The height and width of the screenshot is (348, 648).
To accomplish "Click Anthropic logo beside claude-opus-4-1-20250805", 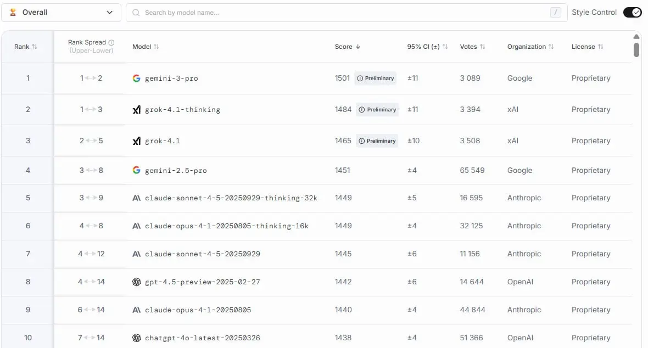I will point(136,310).
